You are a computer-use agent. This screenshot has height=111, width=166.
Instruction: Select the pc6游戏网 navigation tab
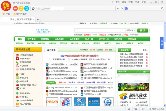click(59, 39)
